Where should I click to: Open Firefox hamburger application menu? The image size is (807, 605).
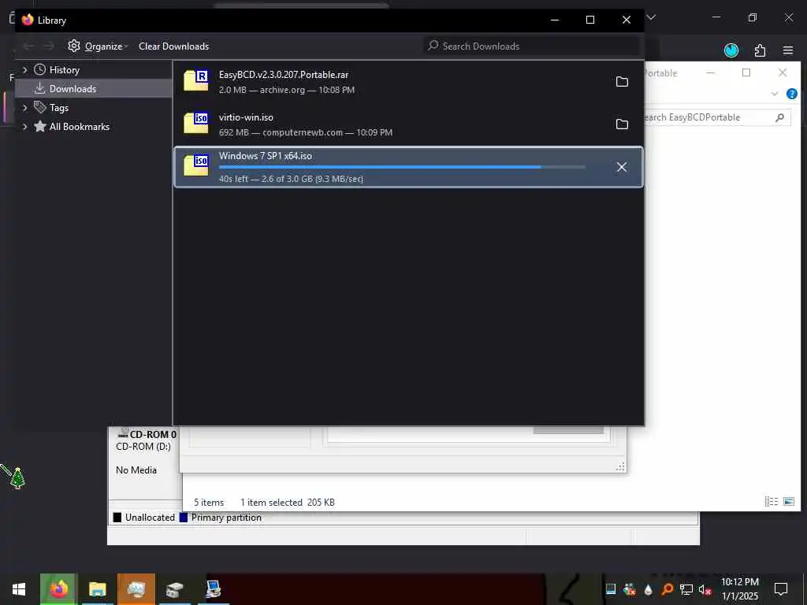(x=788, y=50)
